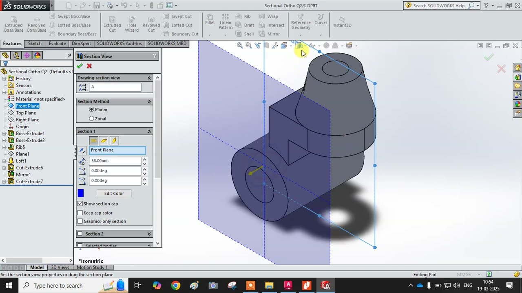Image resolution: width=522 pixels, height=293 pixels.
Task: Select the Planar section method
Action: 91,109
